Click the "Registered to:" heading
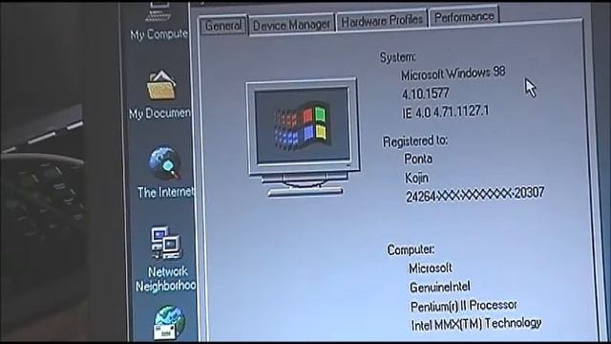The image size is (611, 344). pyautogui.click(x=415, y=140)
